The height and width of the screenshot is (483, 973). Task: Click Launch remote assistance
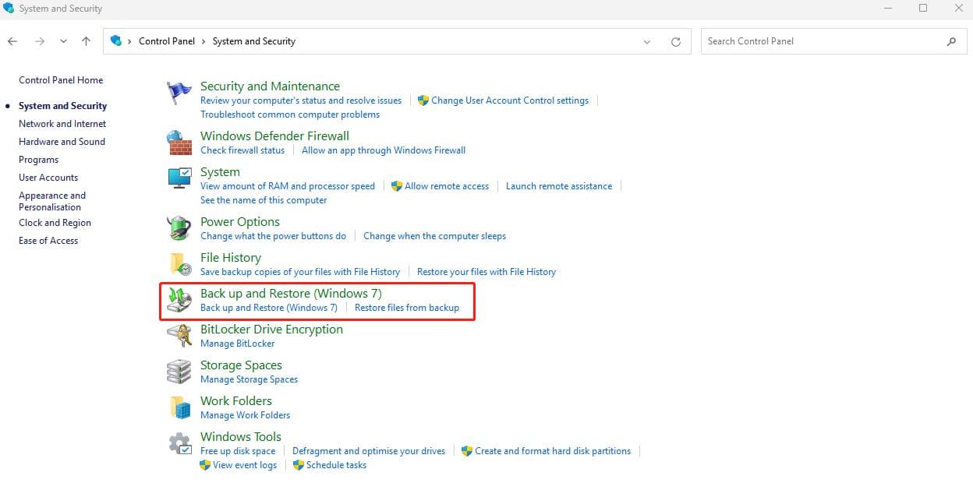coord(559,186)
